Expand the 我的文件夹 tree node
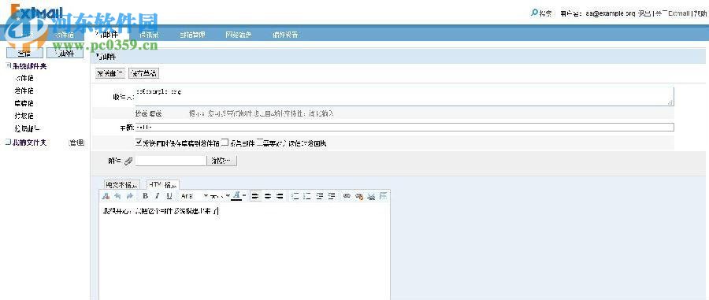This screenshot has height=300, width=709. point(8,143)
